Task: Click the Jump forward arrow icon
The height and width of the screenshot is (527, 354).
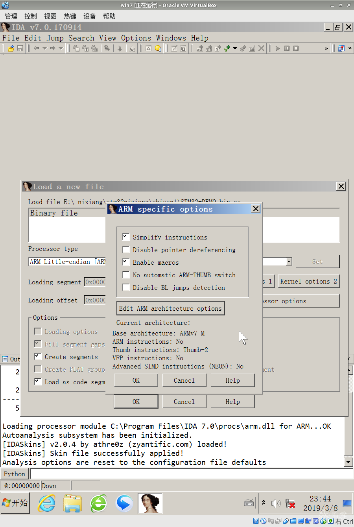Action: [53, 48]
